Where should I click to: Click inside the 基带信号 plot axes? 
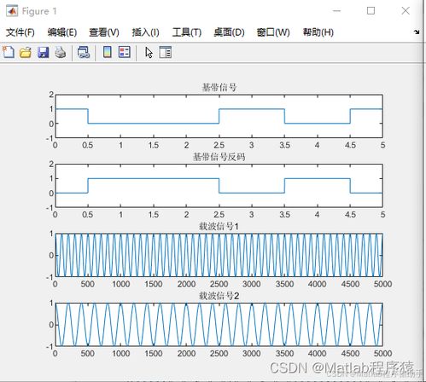[219, 116]
